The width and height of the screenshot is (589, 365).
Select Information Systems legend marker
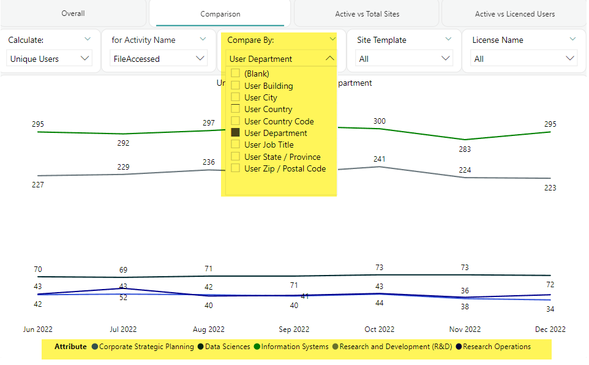(257, 347)
